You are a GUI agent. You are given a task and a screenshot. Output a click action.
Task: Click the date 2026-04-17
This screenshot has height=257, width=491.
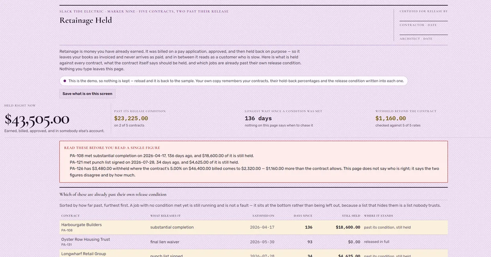pos(262,227)
